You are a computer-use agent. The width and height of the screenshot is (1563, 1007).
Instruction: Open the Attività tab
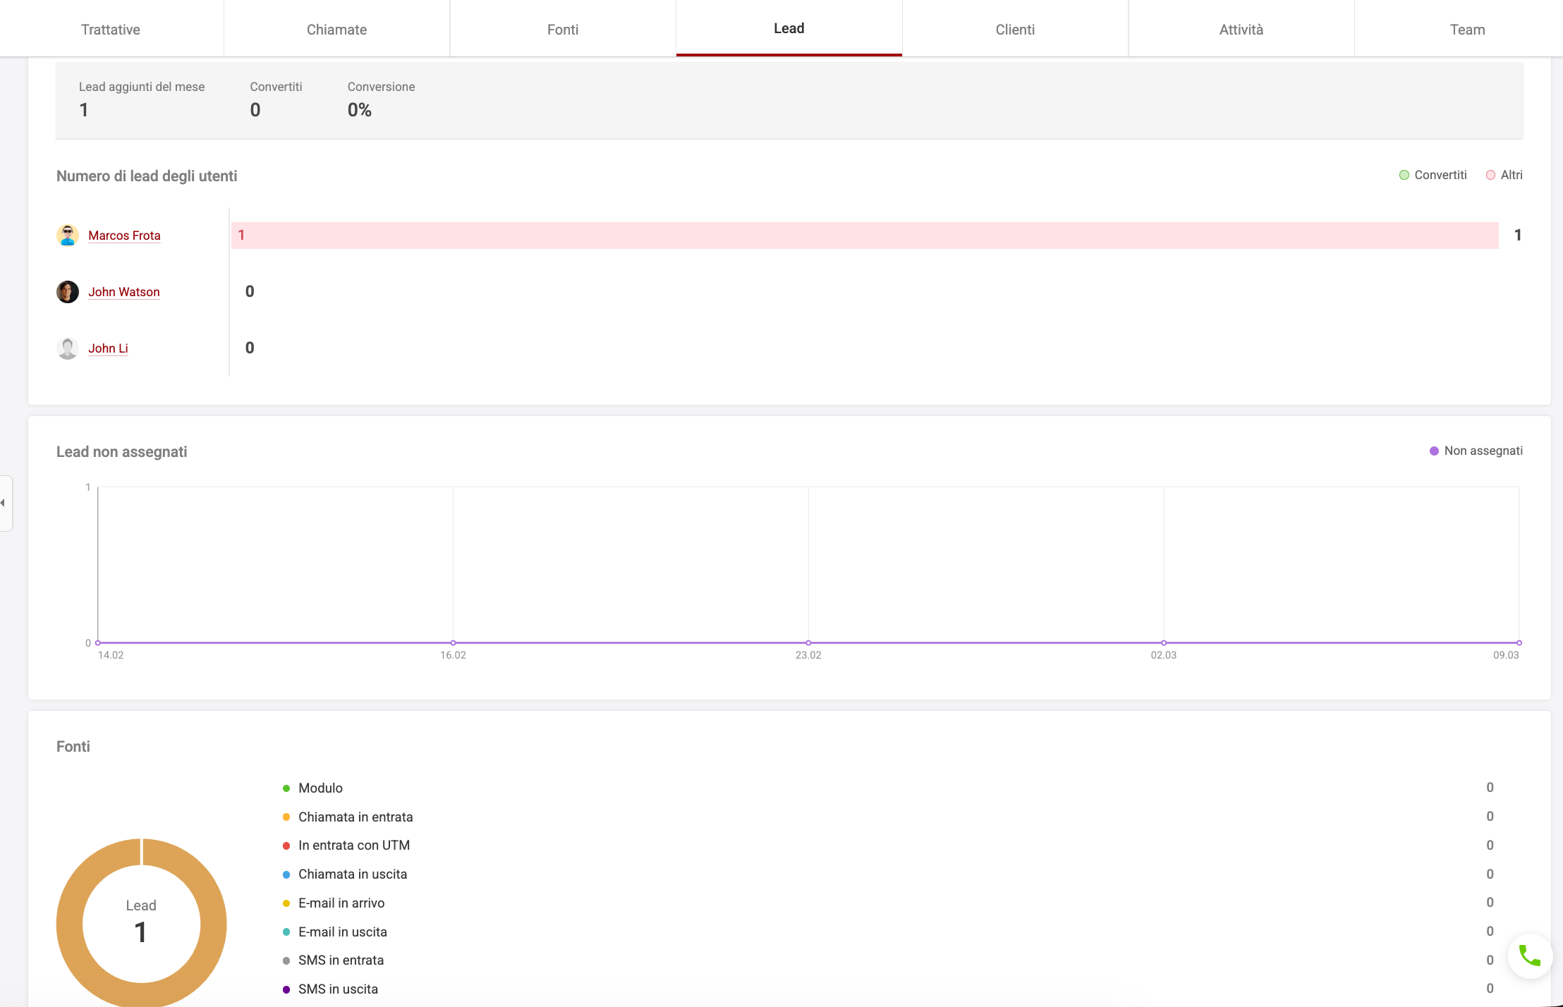[x=1241, y=30]
